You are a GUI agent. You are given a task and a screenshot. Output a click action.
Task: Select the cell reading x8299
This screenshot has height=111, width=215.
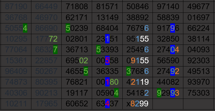[x=137, y=104]
